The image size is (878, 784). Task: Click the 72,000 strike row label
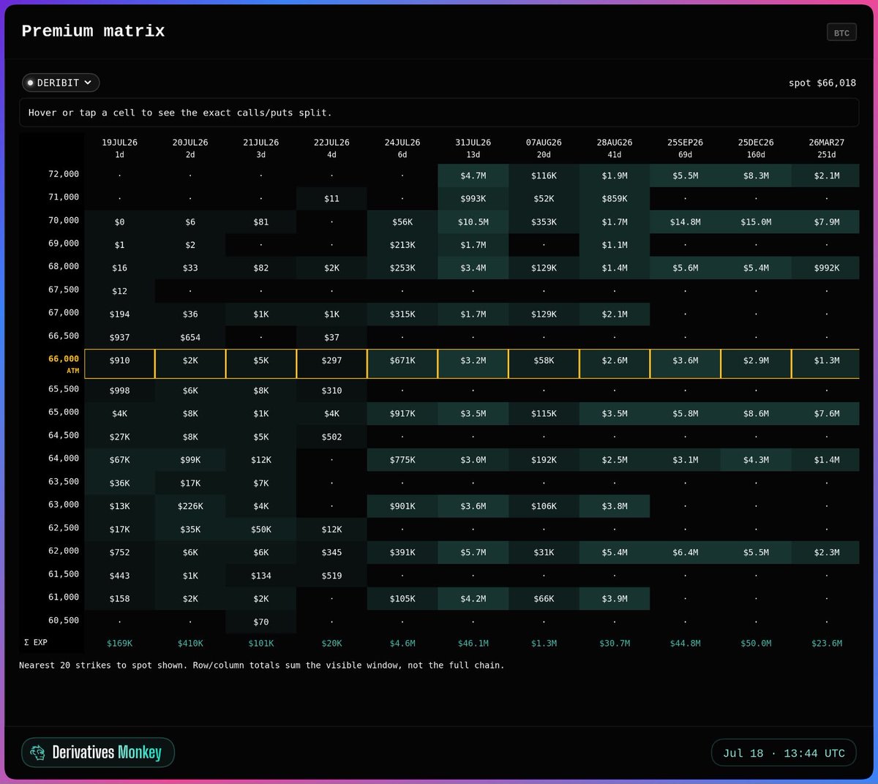coord(64,174)
